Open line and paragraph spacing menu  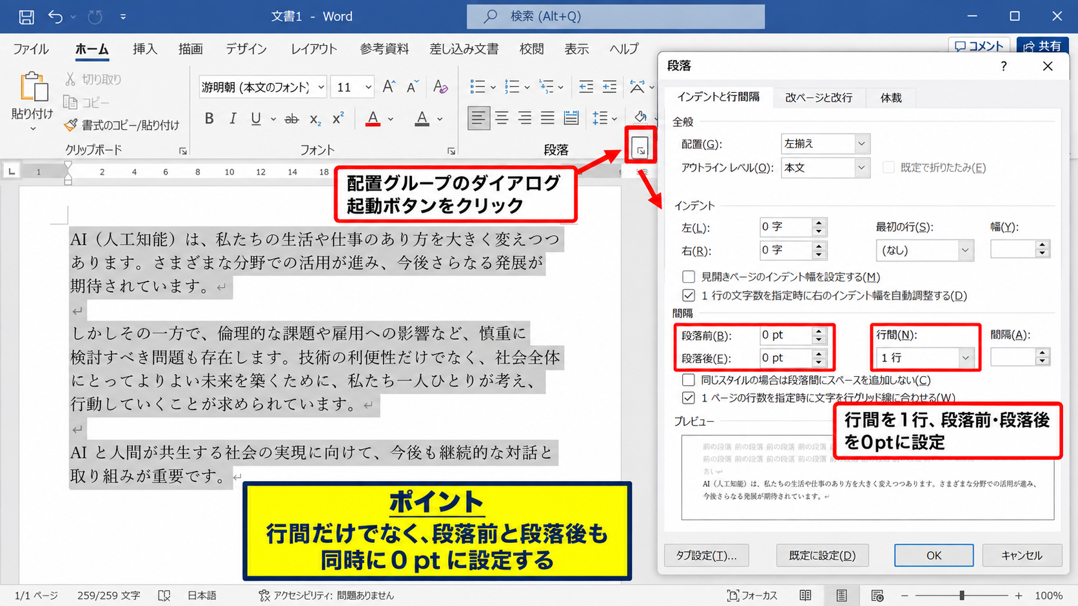pos(605,118)
